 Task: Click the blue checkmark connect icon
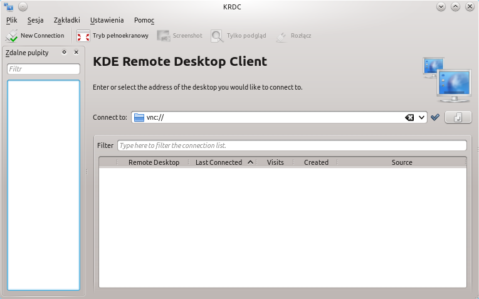click(x=435, y=117)
